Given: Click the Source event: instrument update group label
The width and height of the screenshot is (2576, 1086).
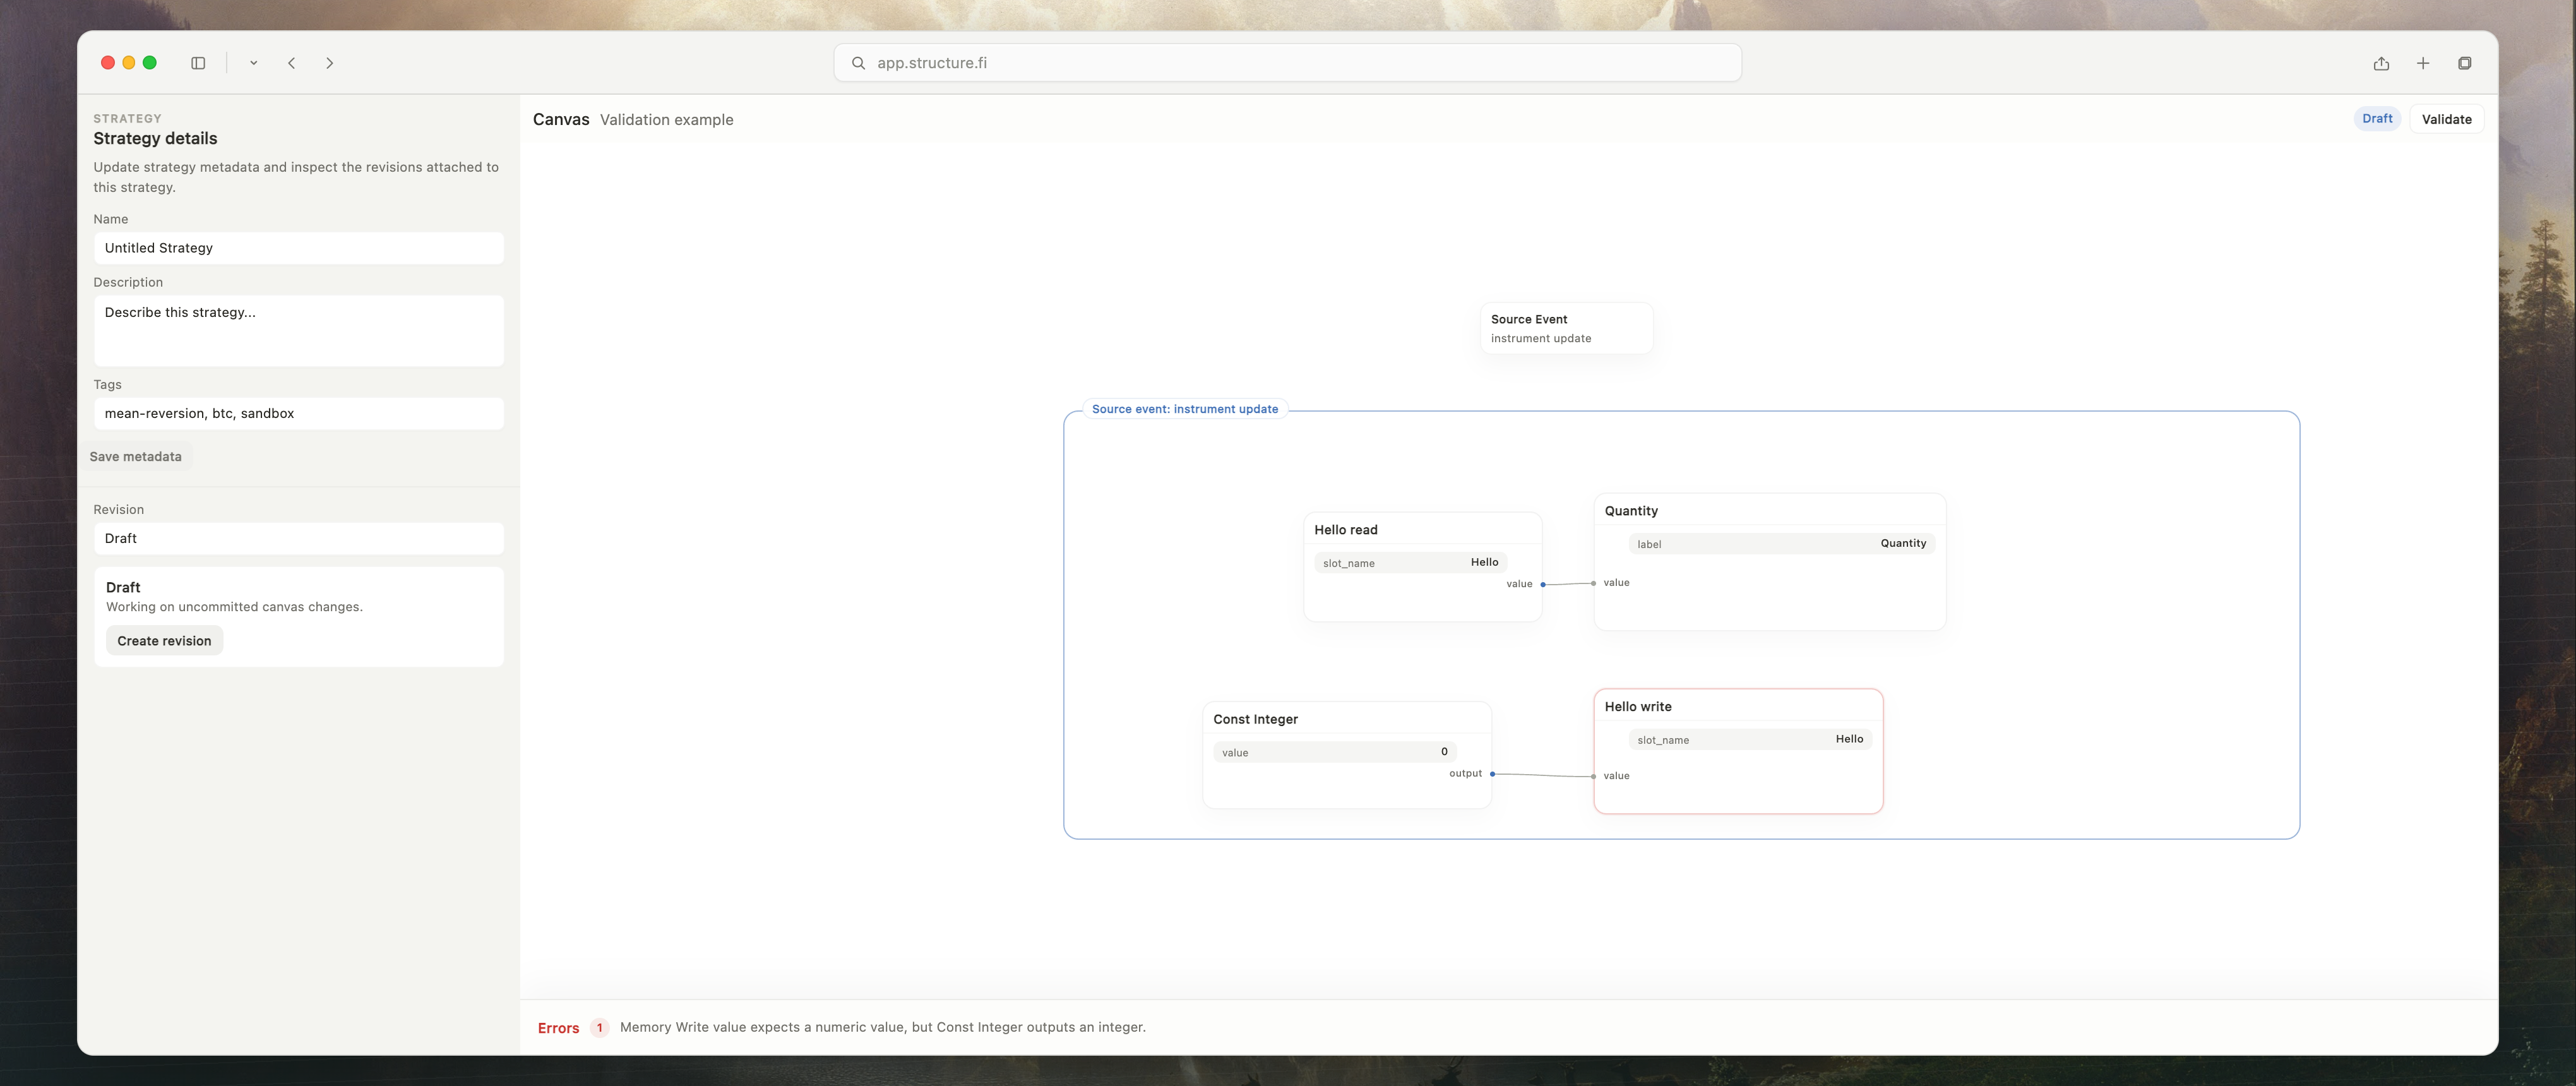Looking at the screenshot, I should [x=1185, y=409].
